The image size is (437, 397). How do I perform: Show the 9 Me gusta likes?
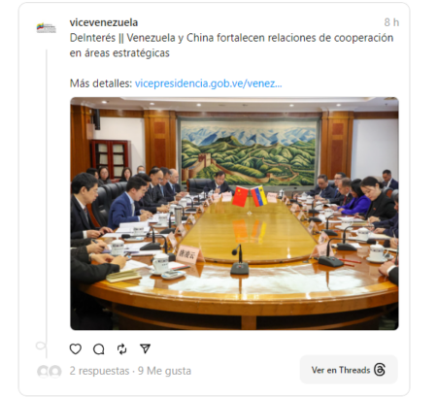point(164,371)
